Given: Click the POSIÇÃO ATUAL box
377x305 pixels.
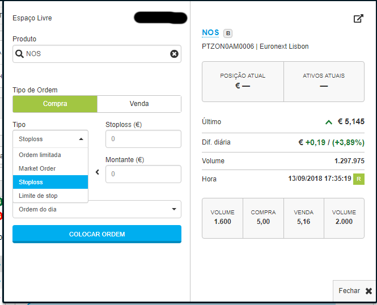Looking at the screenshot, I should [243, 82].
